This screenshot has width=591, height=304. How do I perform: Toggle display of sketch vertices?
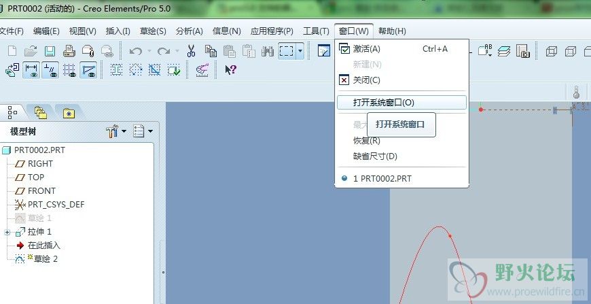coord(88,70)
